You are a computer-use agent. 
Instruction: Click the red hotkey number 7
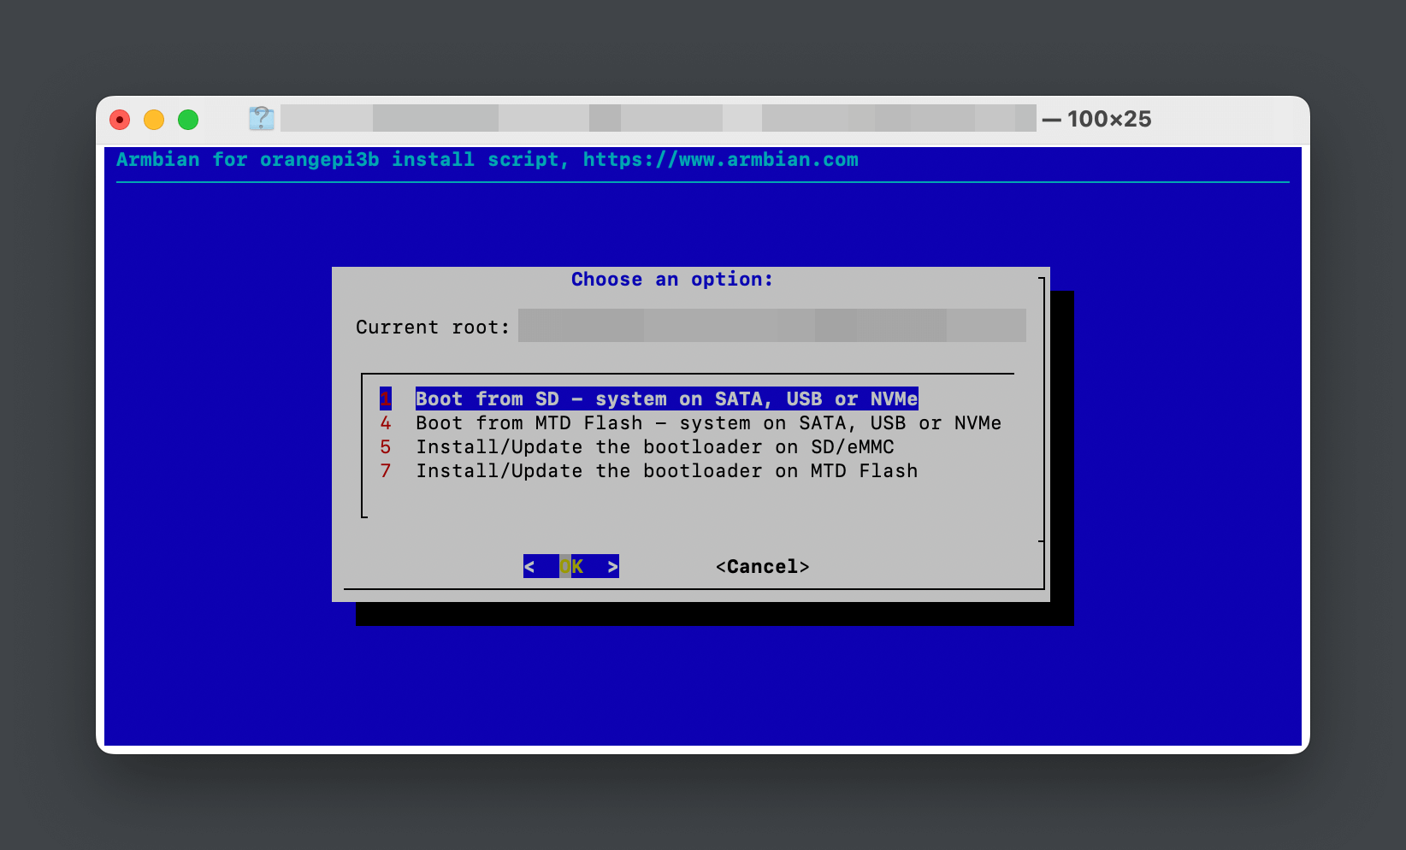[x=386, y=471]
